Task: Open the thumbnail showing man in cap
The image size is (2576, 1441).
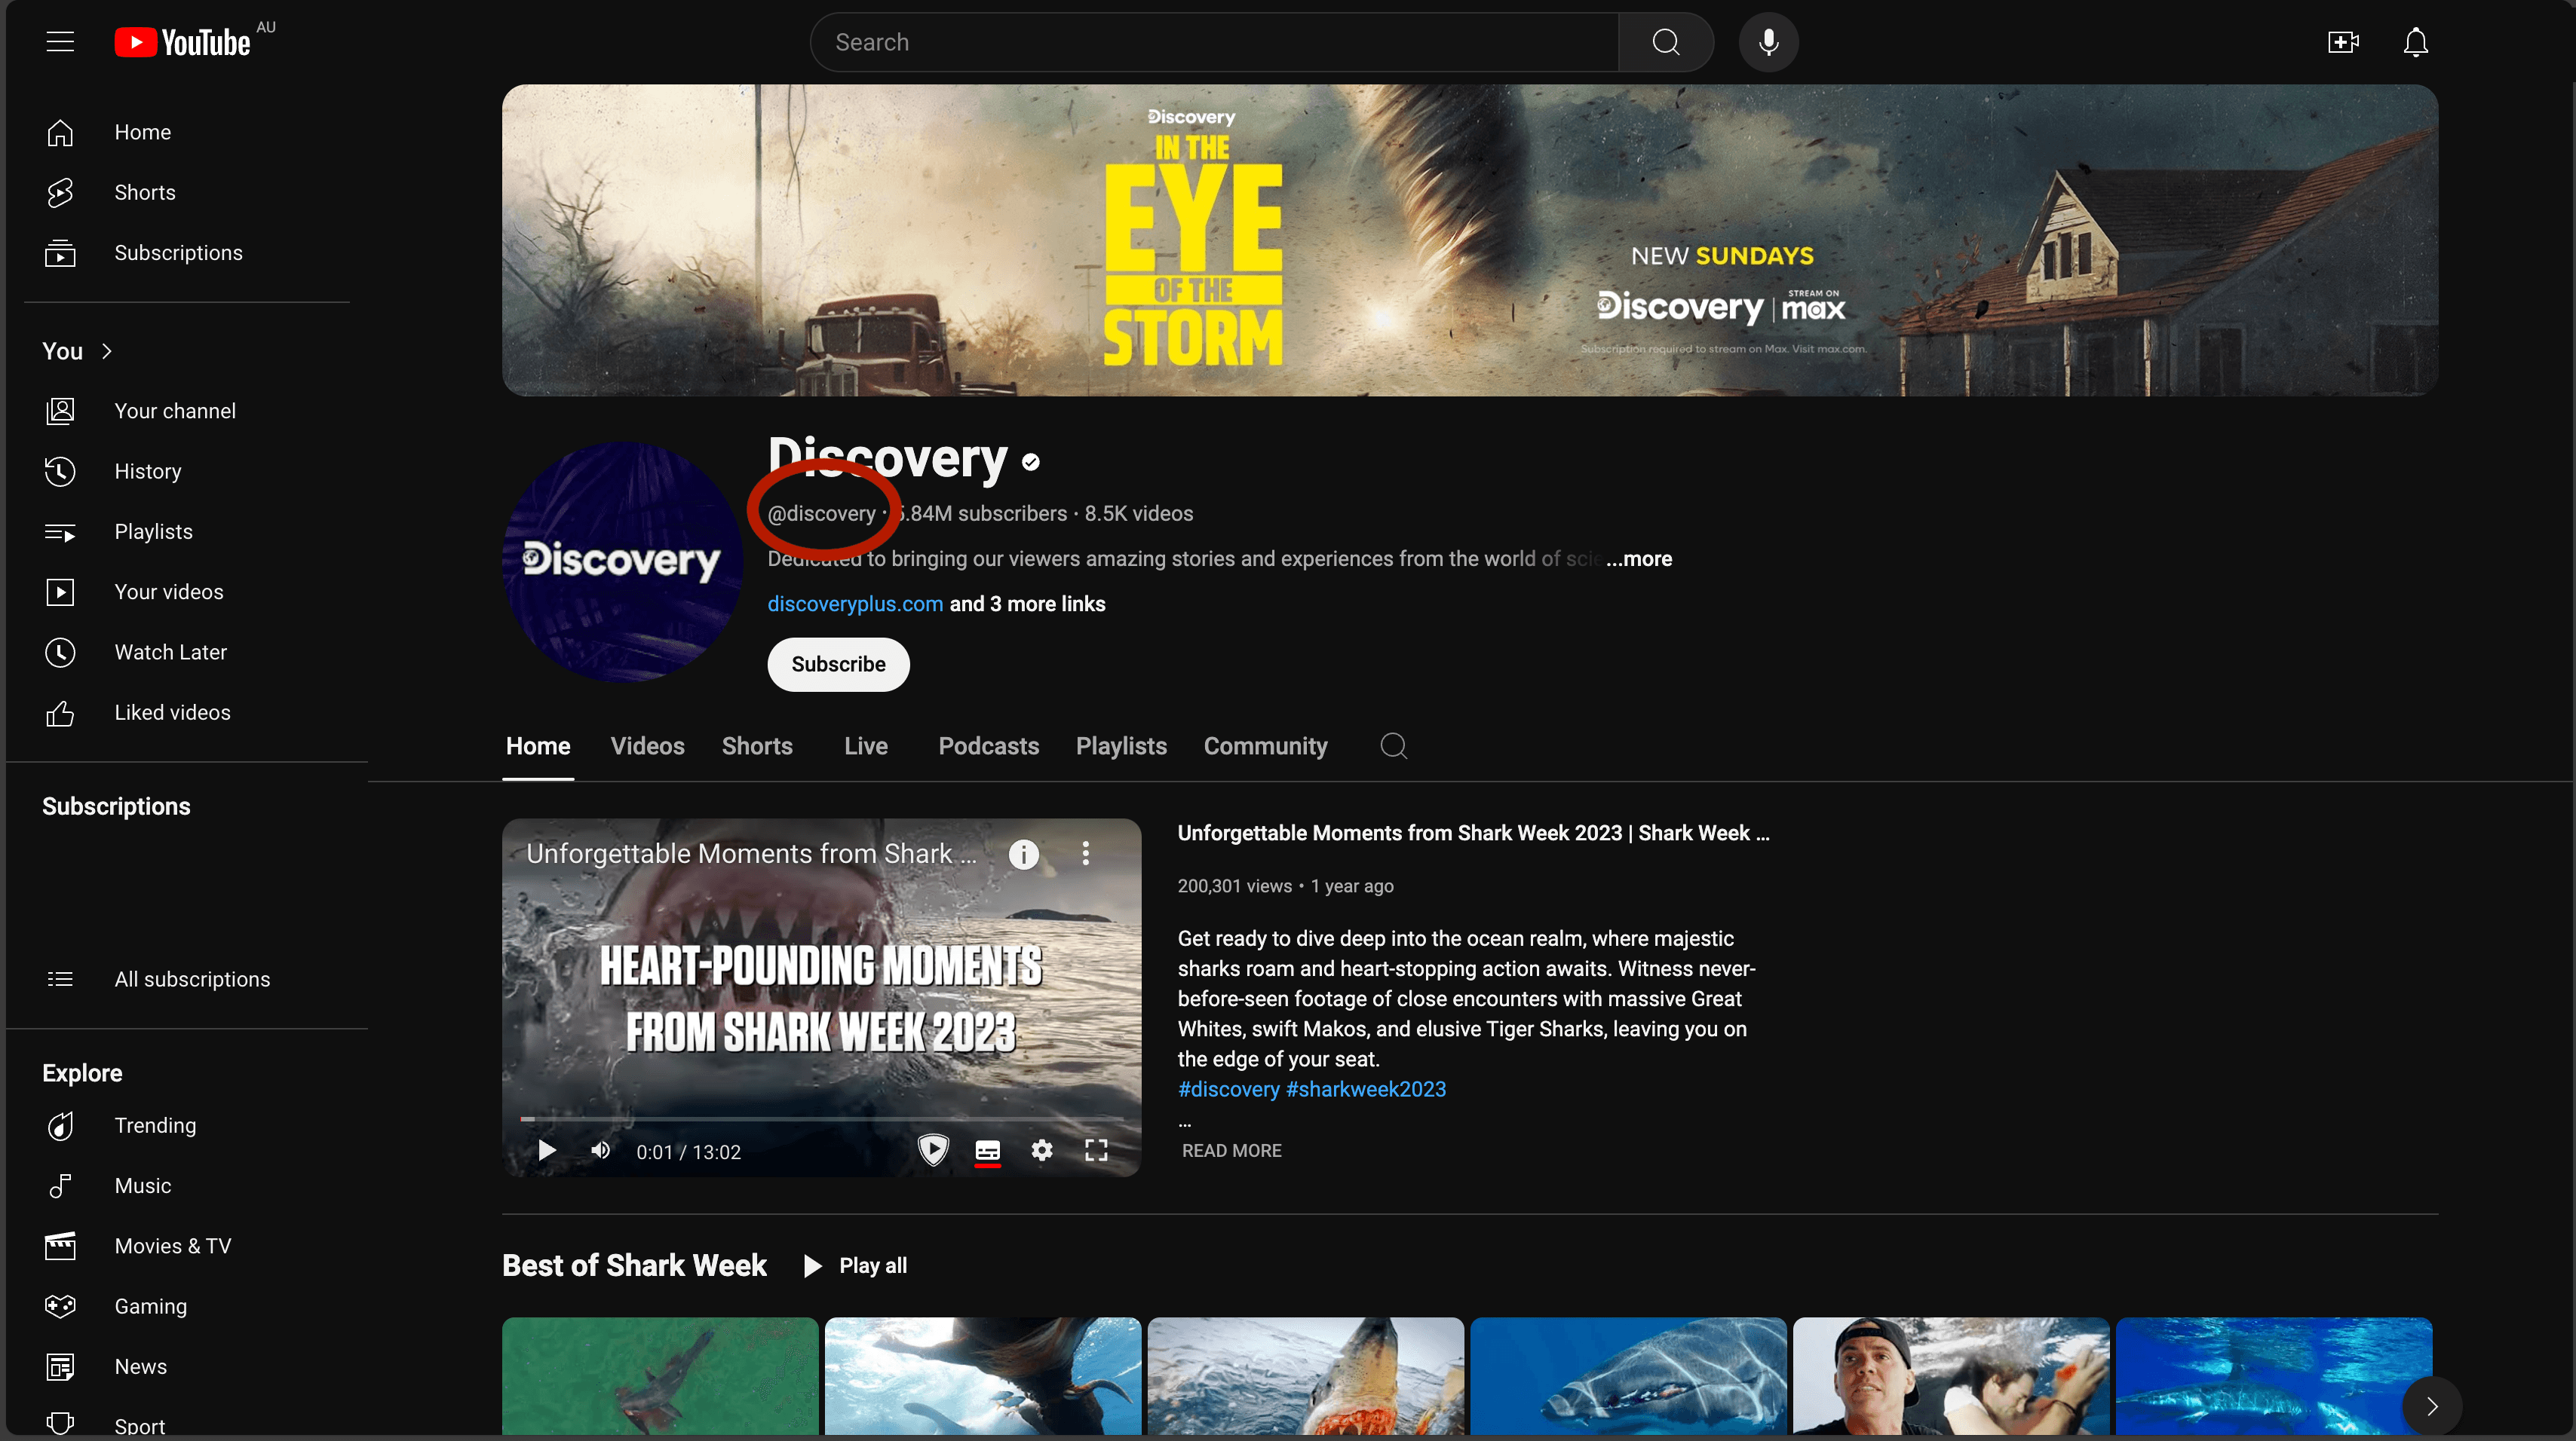Action: click(x=1951, y=1376)
